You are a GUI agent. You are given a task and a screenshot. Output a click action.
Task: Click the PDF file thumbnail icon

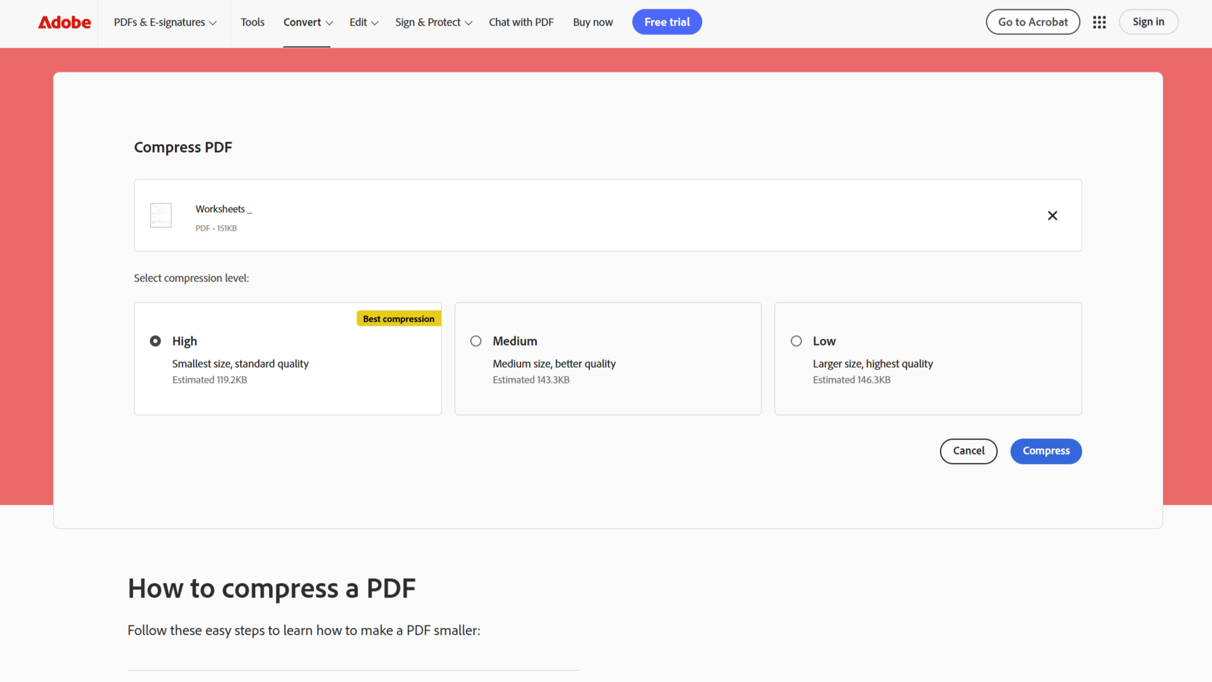[x=161, y=215]
